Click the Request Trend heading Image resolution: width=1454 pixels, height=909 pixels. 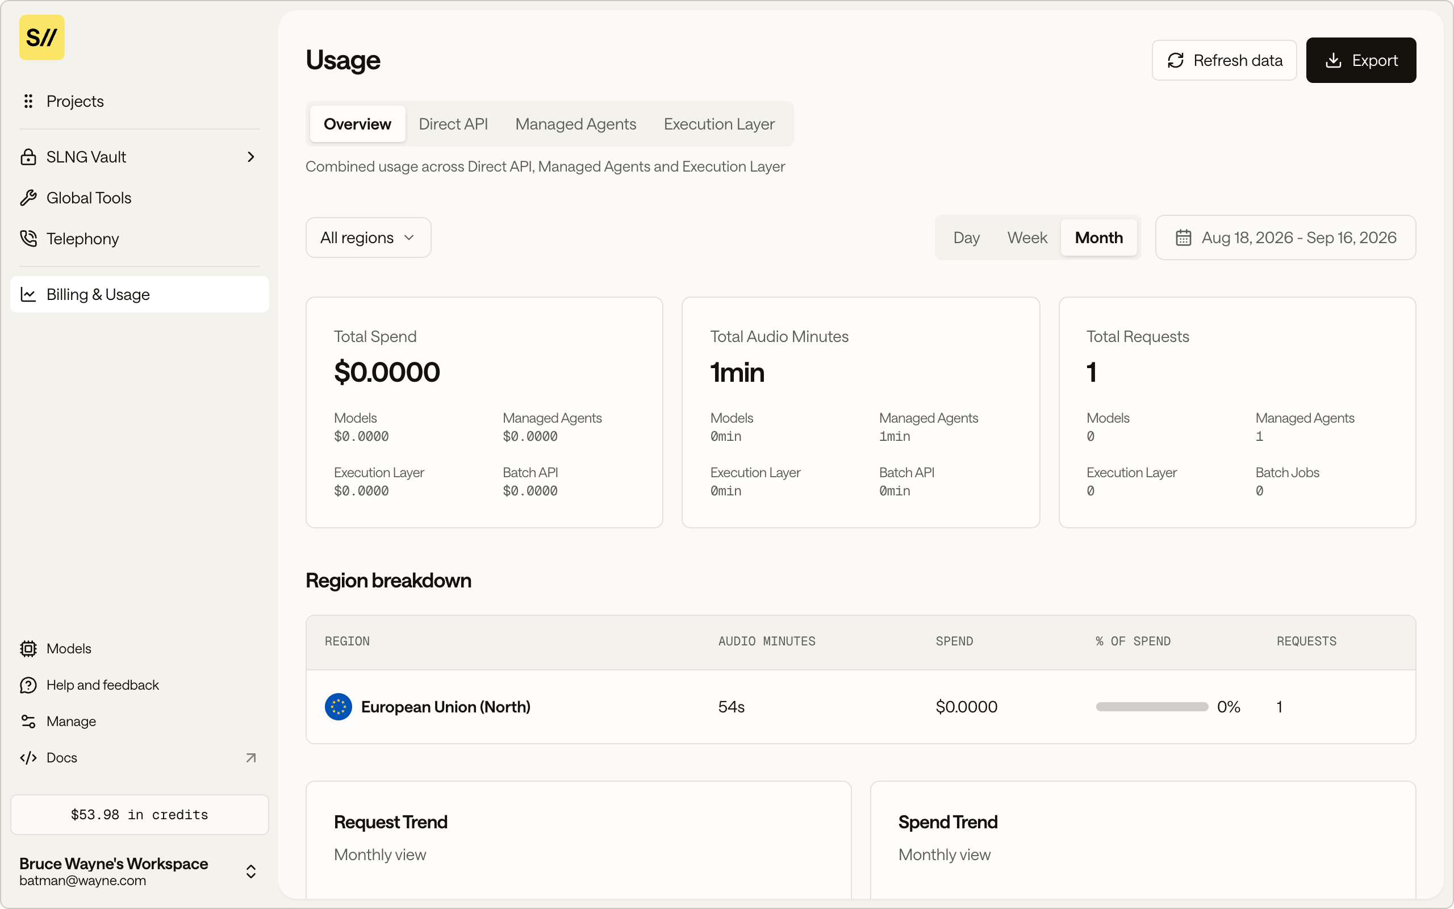[391, 822]
